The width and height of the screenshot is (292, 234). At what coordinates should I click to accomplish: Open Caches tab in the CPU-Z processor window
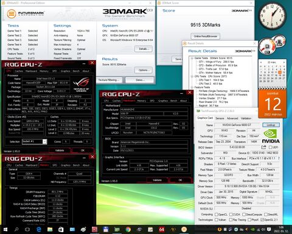tap(19, 71)
